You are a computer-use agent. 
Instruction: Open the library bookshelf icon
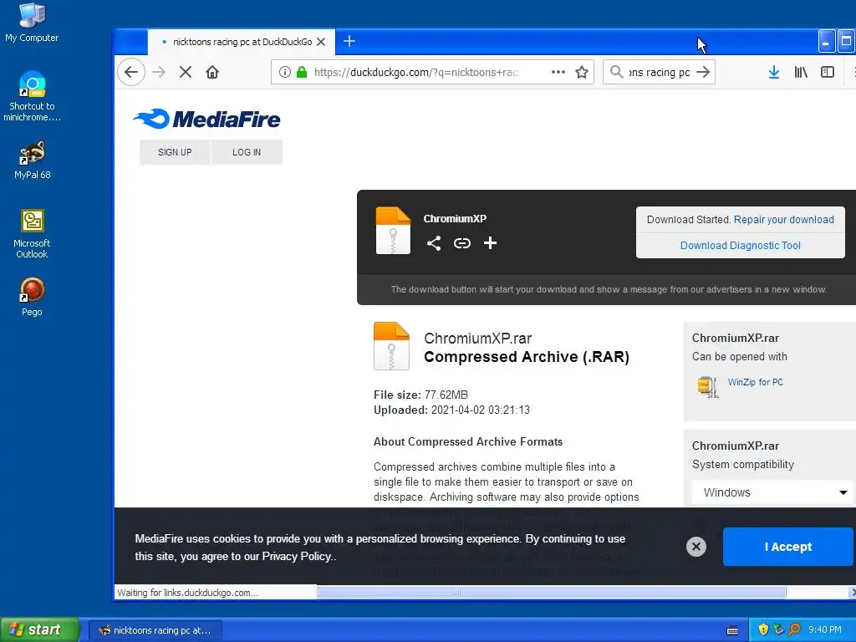pyautogui.click(x=801, y=72)
